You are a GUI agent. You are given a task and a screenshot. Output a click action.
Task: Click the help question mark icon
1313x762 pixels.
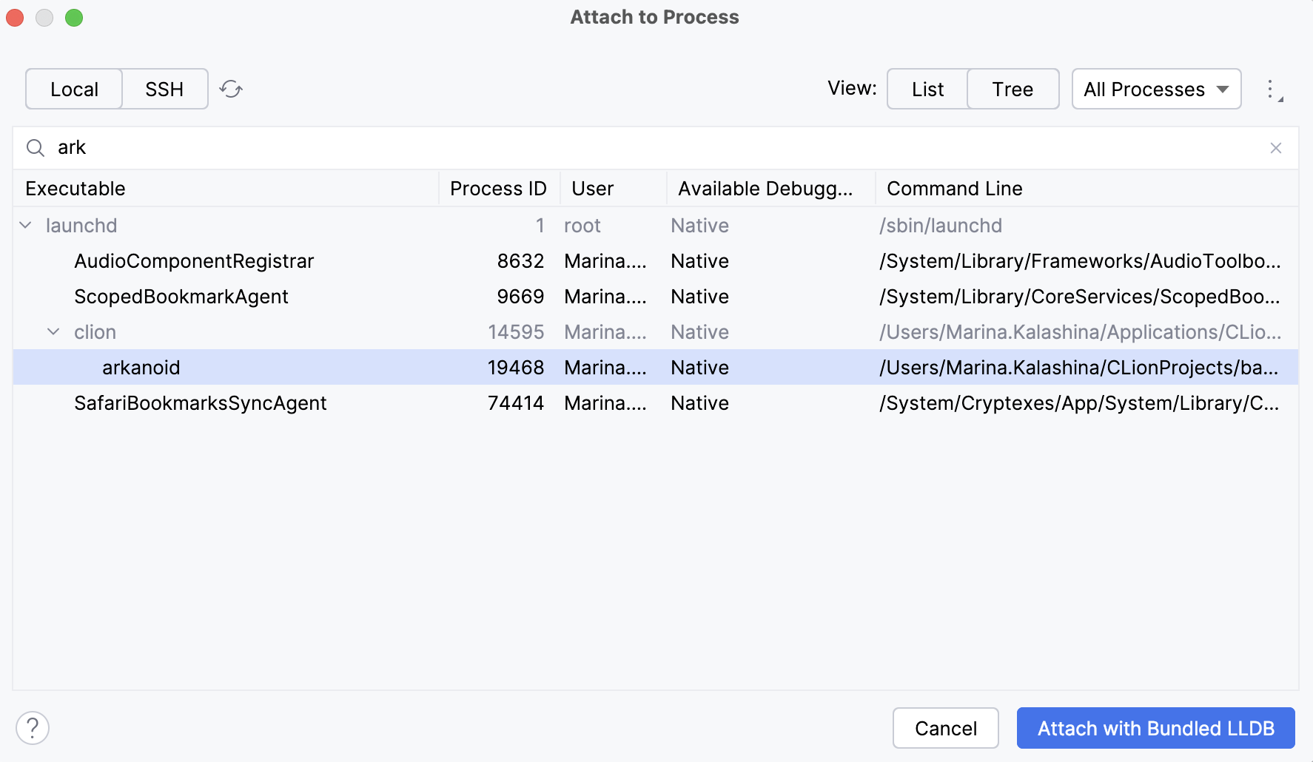pyautogui.click(x=33, y=728)
